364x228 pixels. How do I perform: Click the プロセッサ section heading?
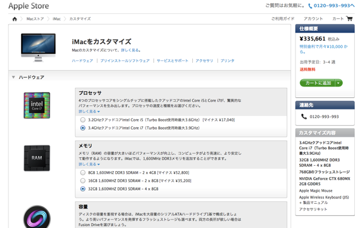[x=90, y=93]
